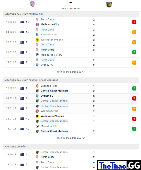Click the Melbourne Victory team logo
Viewport: 141px width, 170px height.
37,55
